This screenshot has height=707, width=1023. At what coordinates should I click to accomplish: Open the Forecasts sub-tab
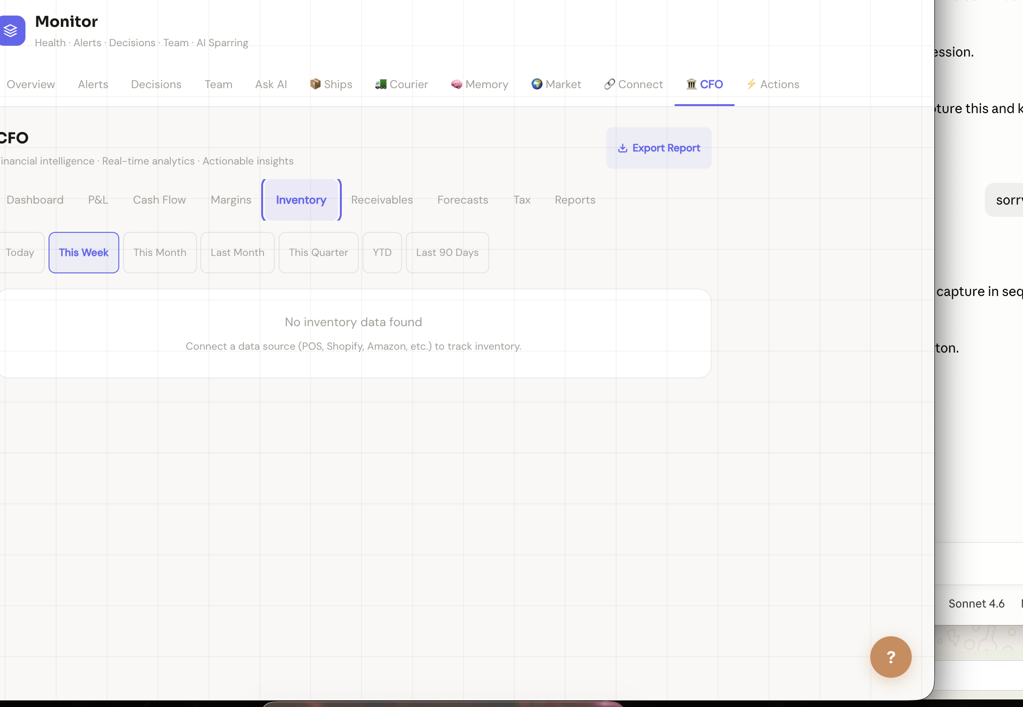point(462,200)
